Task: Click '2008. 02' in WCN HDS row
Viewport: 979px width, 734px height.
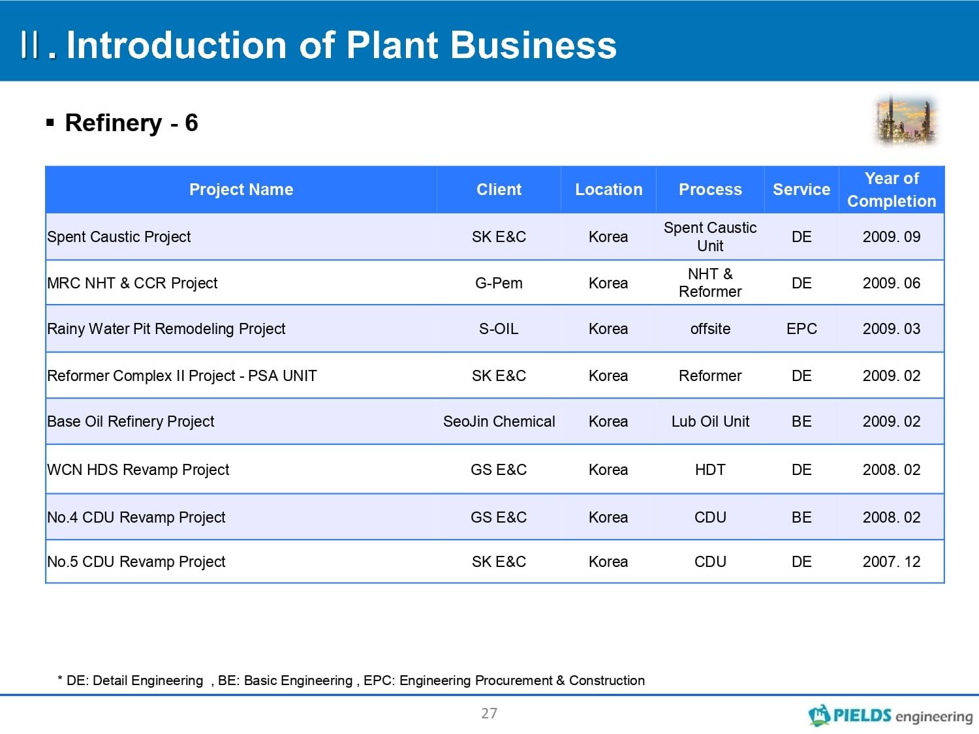Action: click(892, 470)
